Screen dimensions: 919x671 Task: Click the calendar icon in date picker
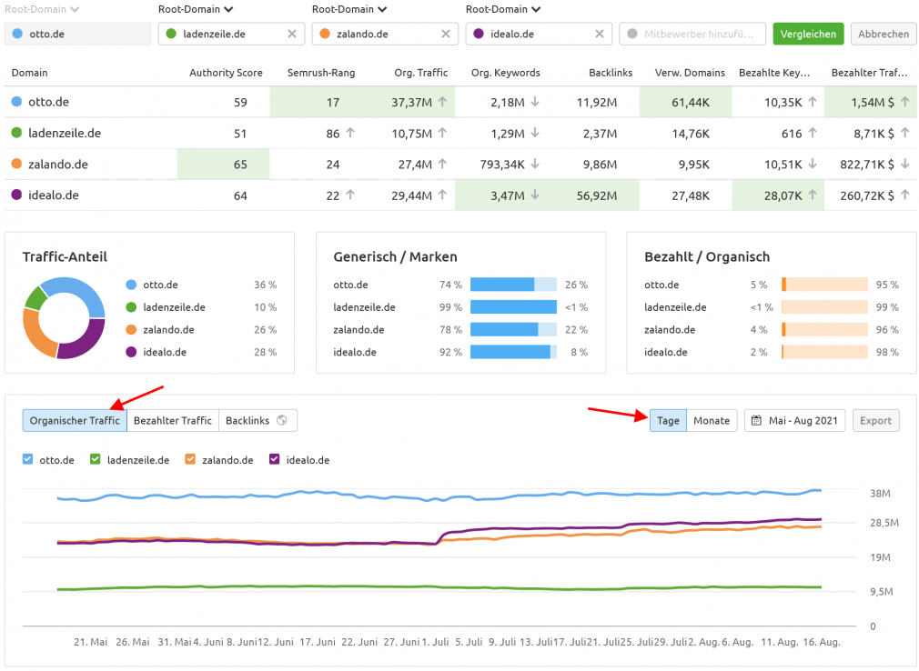pyautogui.click(x=757, y=420)
